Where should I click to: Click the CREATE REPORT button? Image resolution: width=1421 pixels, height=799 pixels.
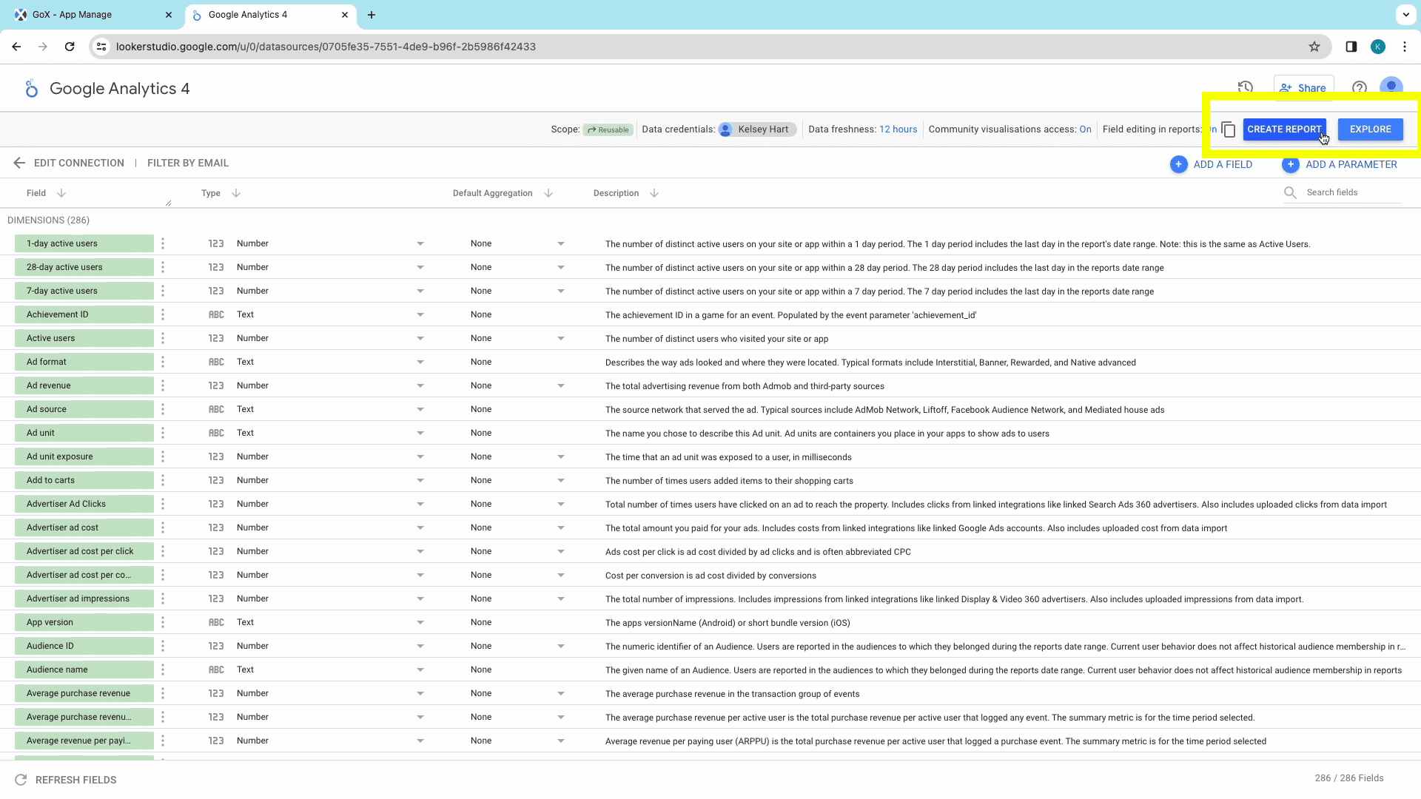coord(1284,129)
